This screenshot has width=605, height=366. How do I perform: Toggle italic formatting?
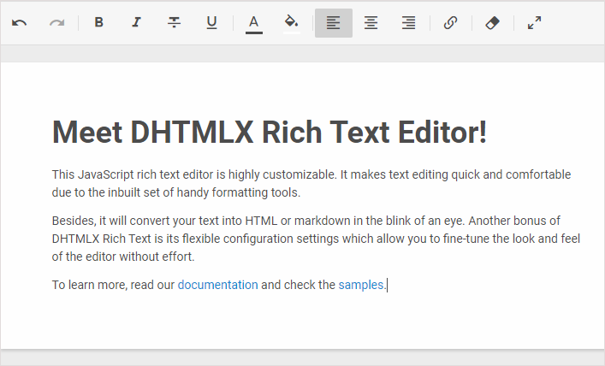(x=136, y=23)
